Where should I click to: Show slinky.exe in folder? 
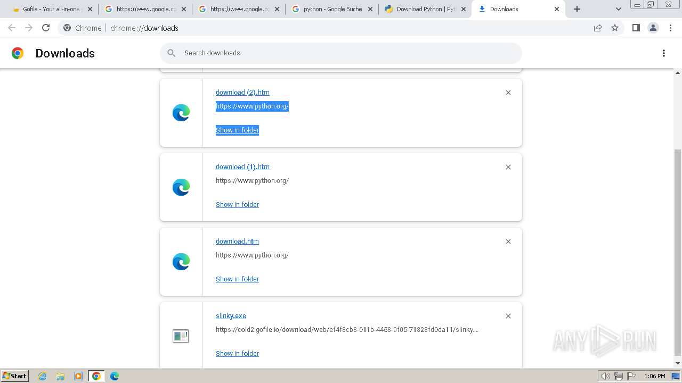tap(237, 353)
